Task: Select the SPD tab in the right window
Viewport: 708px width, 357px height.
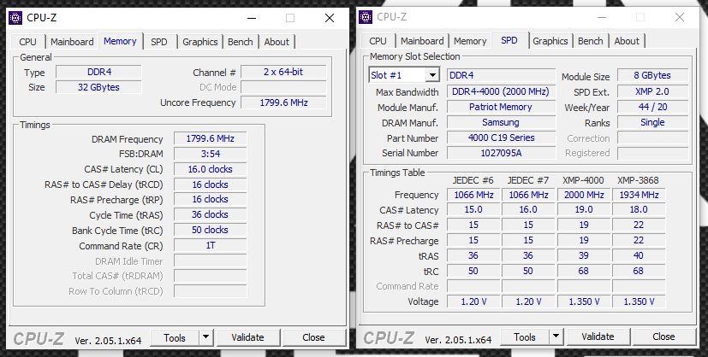Action: click(x=509, y=40)
